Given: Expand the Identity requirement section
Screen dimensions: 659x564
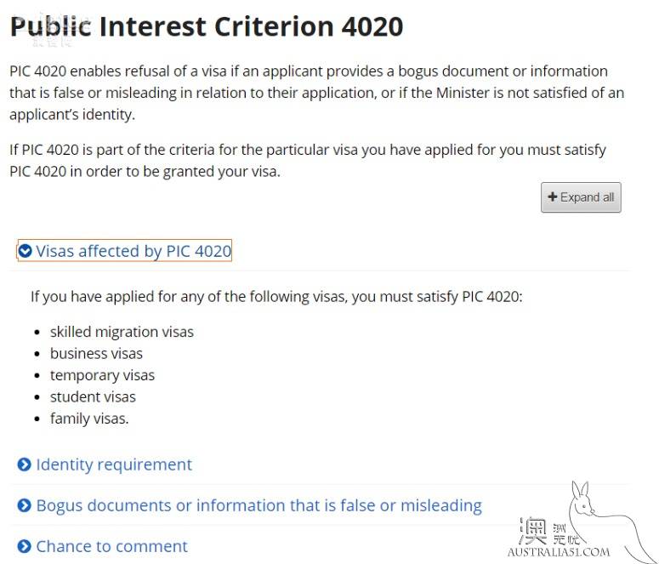Looking at the screenshot, I should (x=105, y=464).
